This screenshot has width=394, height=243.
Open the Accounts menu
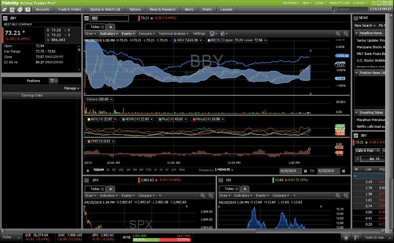pos(42,9)
